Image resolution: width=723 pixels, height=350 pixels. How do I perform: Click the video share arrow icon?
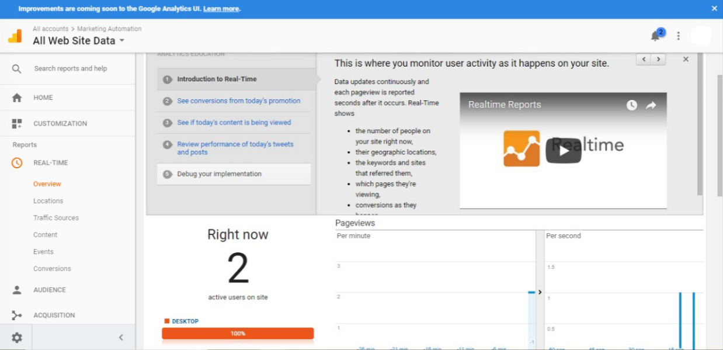coord(651,105)
